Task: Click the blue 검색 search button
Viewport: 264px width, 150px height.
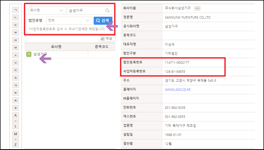Action: [x=103, y=21]
